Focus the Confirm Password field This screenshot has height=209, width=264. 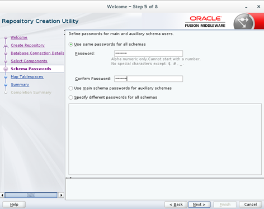[148, 79]
